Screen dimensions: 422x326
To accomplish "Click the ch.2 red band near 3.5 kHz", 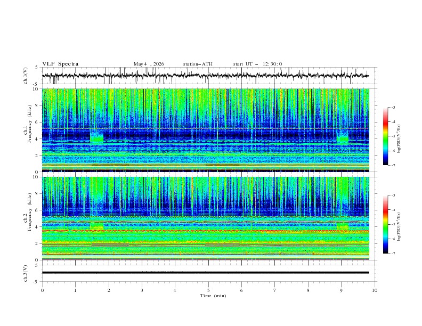I will pyautogui.click(x=205, y=231).
